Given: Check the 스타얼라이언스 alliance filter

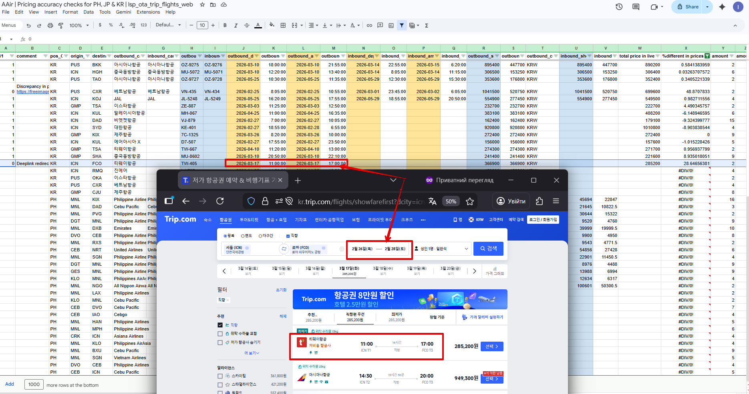Looking at the screenshot, I should pyautogui.click(x=220, y=385).
